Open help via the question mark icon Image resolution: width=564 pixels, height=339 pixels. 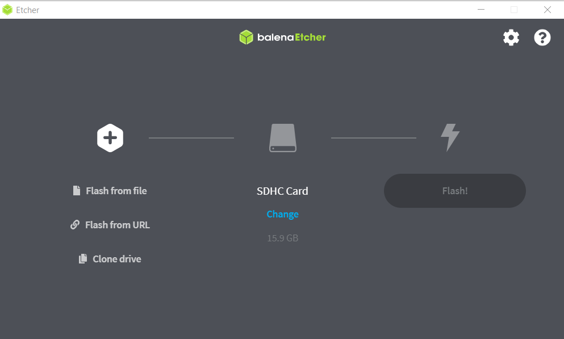542,37
